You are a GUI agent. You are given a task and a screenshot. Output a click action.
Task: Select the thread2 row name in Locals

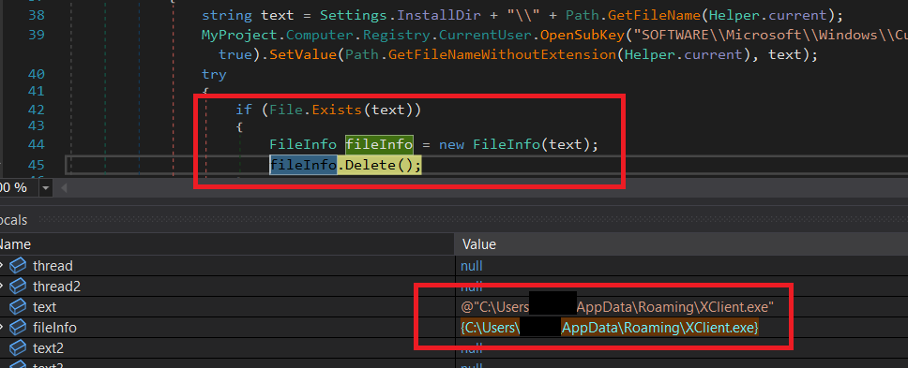coord(56,286)
